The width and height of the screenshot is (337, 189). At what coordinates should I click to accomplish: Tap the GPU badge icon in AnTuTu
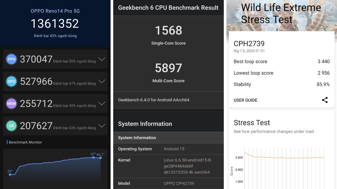pos(11,81)
